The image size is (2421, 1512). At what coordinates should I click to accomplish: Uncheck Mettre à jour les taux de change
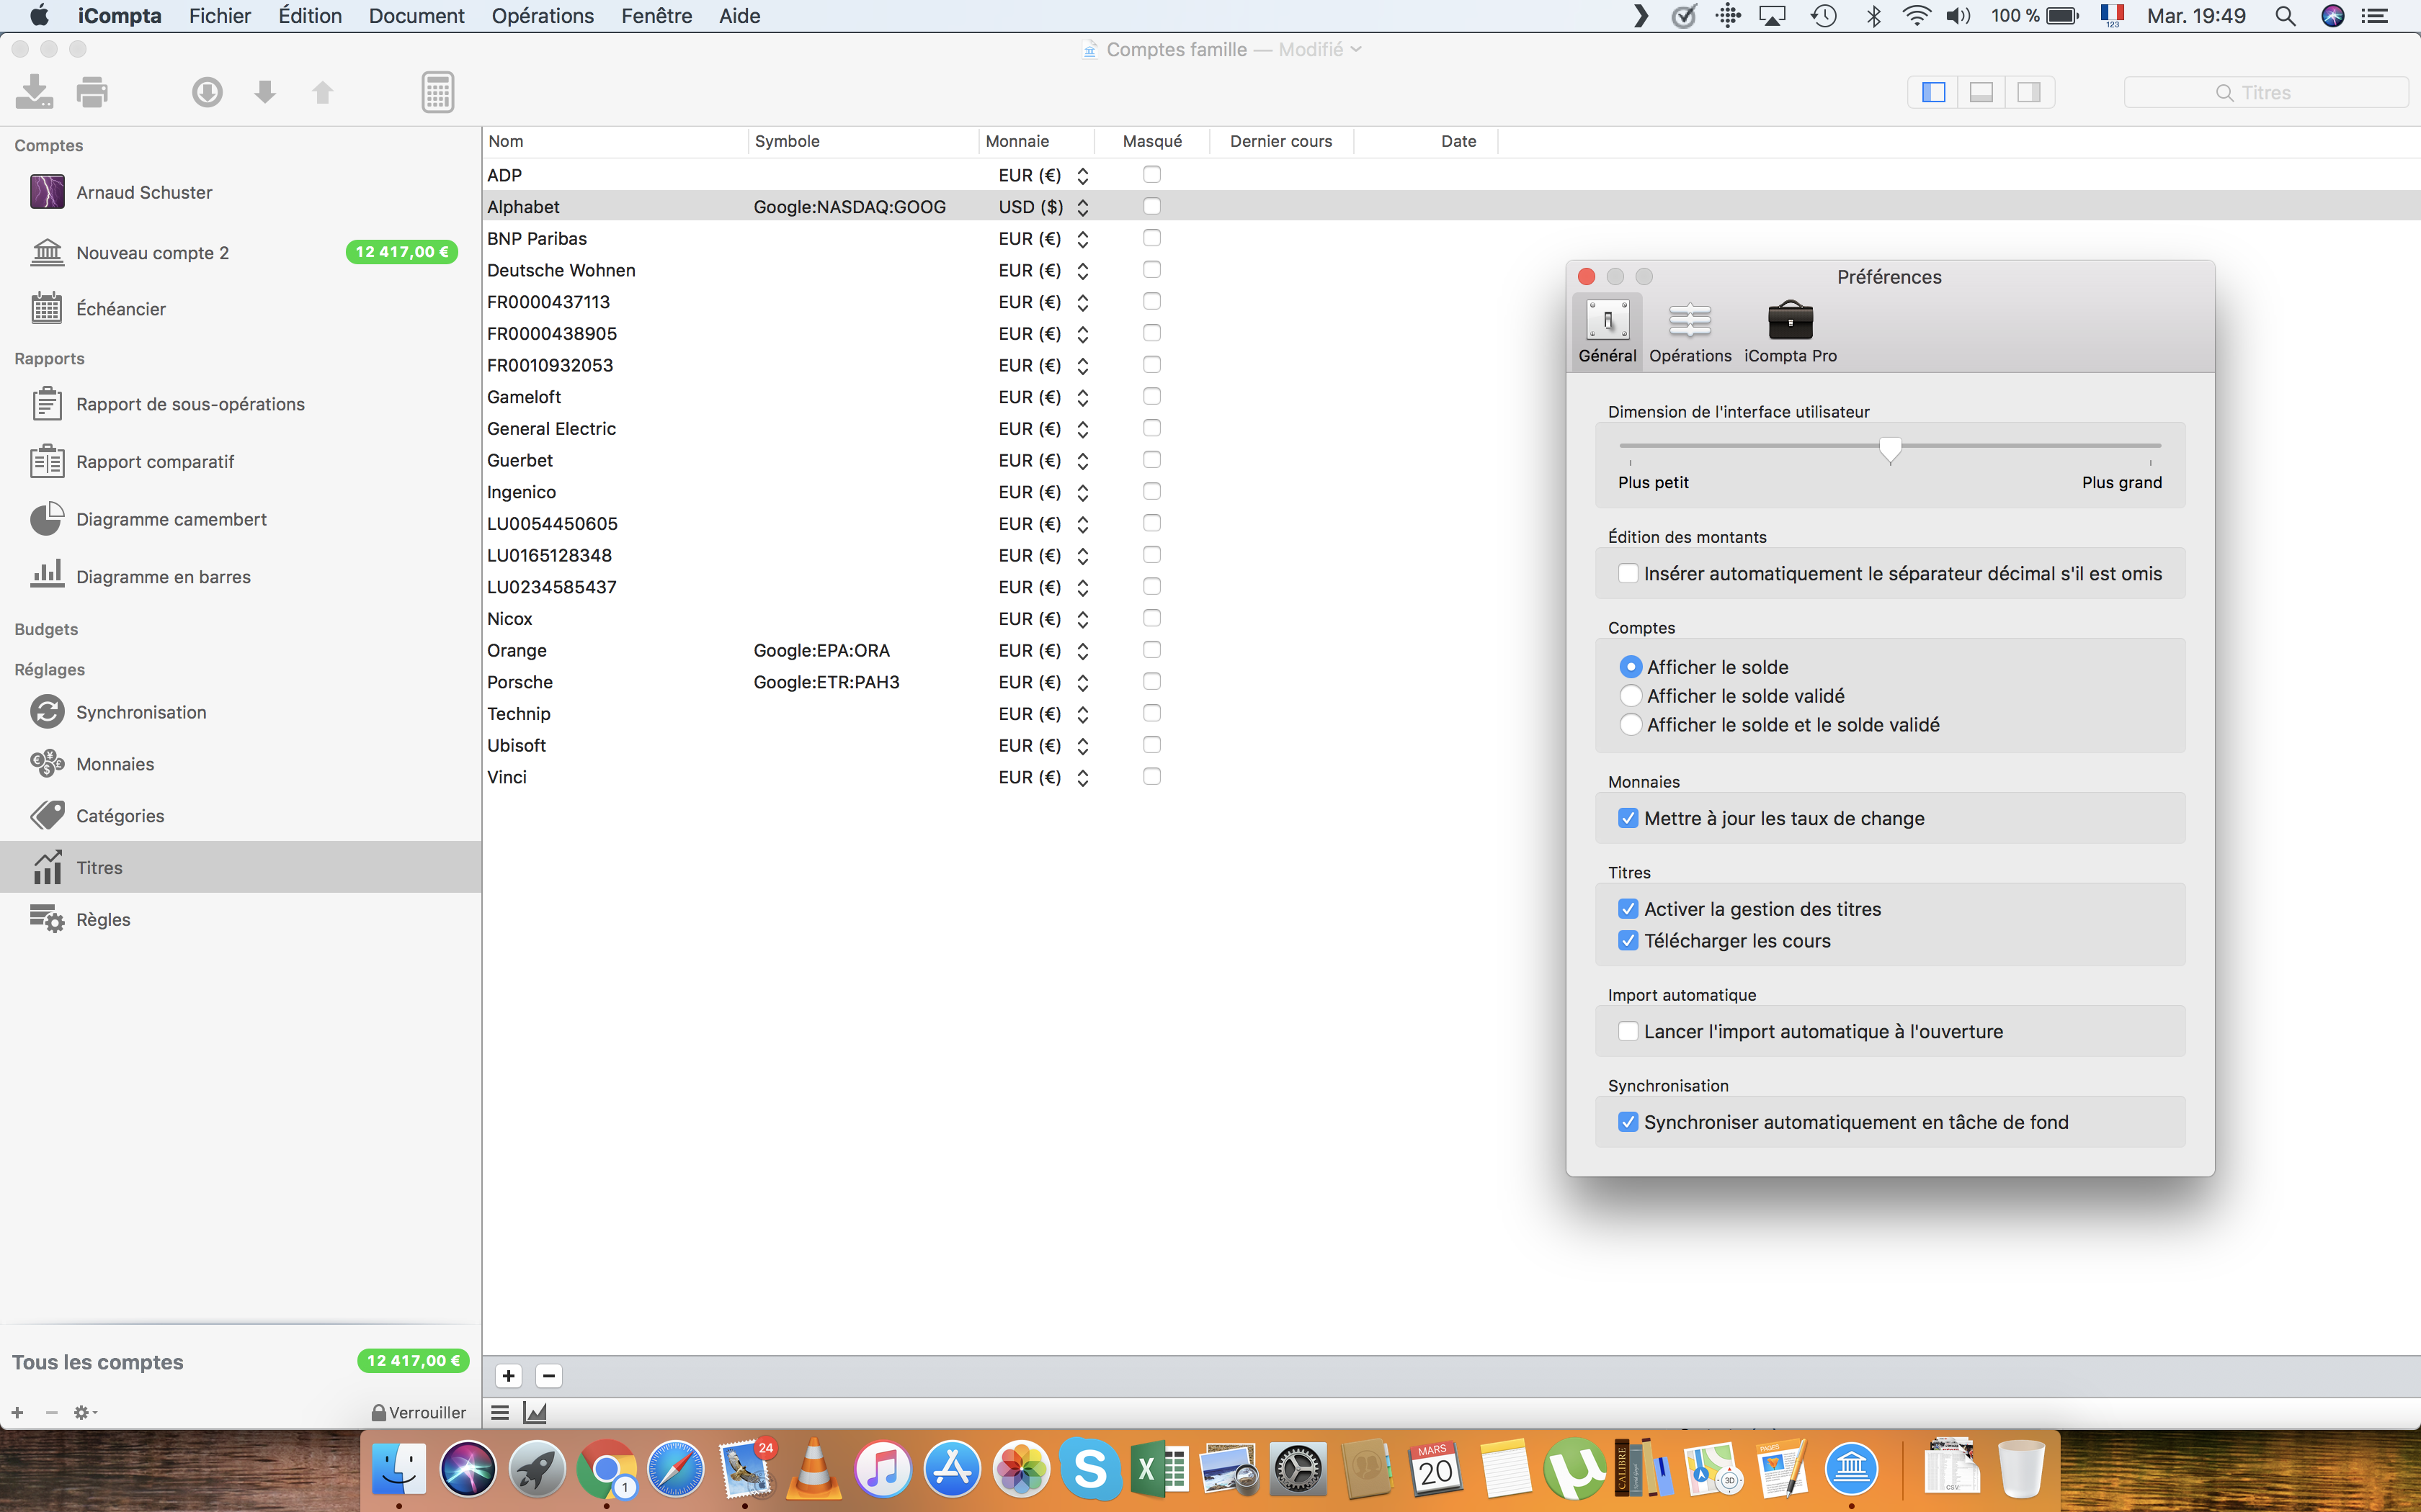coord(1628,818)
